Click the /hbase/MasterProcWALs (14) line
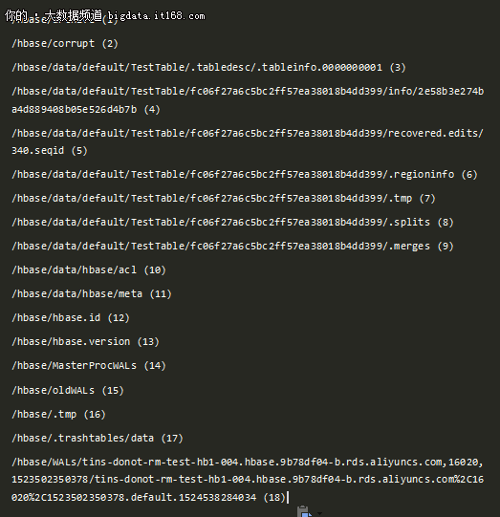The image size is (500, 517). click(x=89, y=366)
